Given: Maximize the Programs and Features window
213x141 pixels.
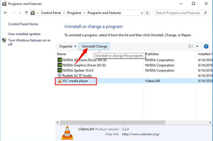Looking at the screenshot, I should pos(193,4).
